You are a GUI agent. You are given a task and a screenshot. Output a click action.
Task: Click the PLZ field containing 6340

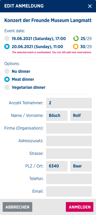(x=57, y=166)
